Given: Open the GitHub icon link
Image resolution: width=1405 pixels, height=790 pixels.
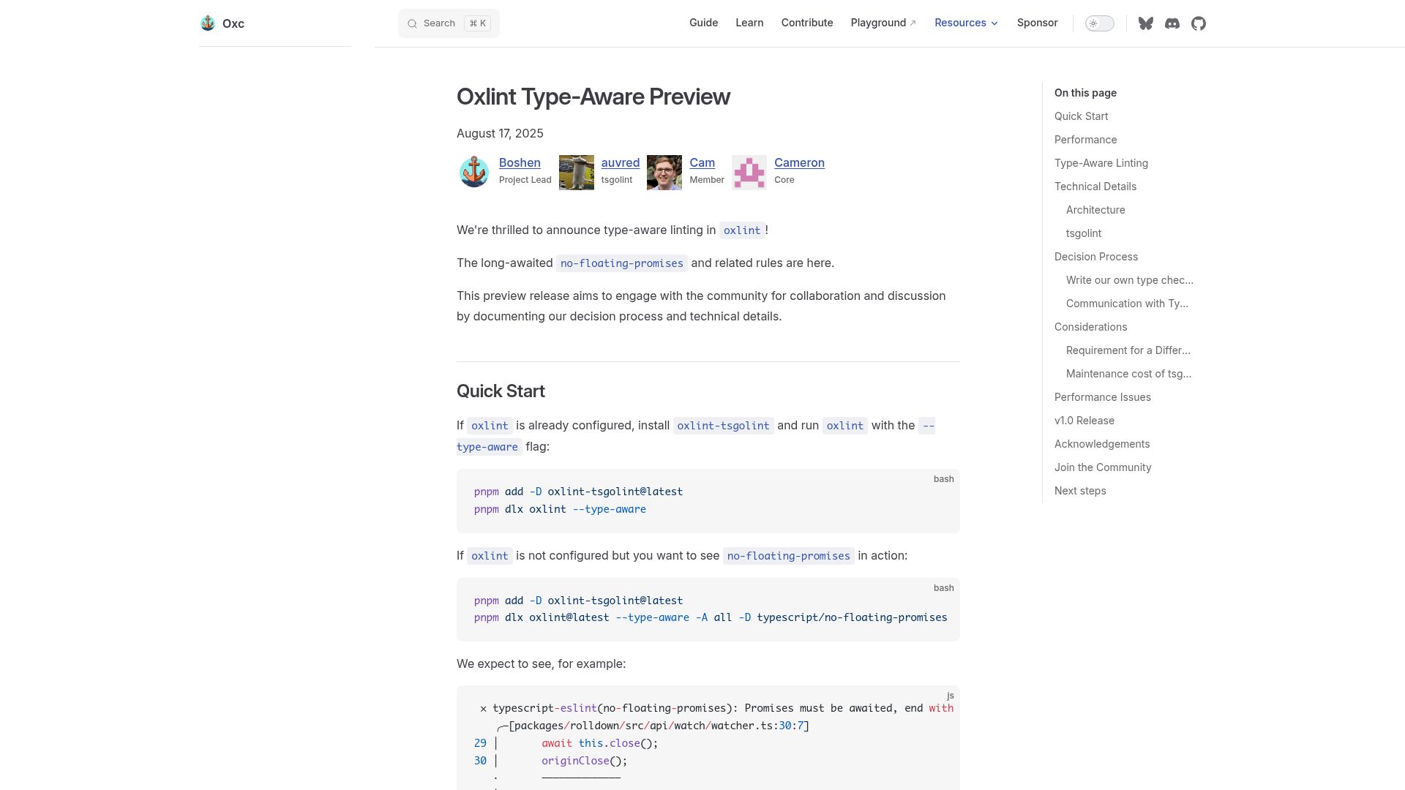Looking at the screenshot, I should tap(1199, 23).
